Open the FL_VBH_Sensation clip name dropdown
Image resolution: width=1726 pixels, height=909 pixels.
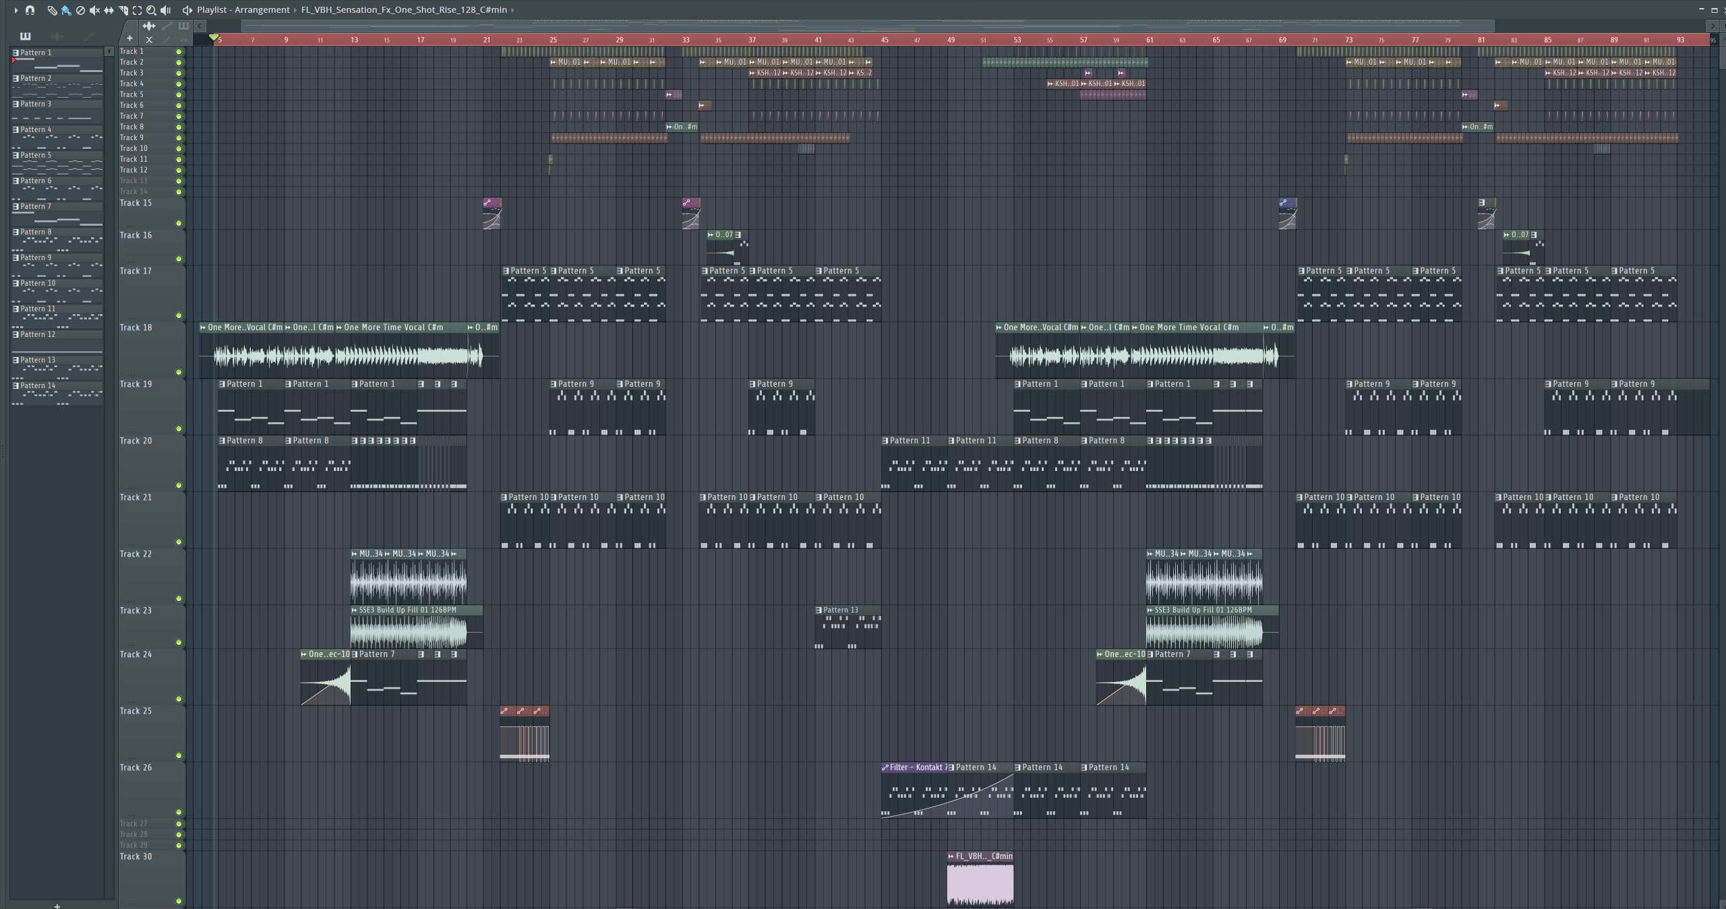tap(404, 10)
